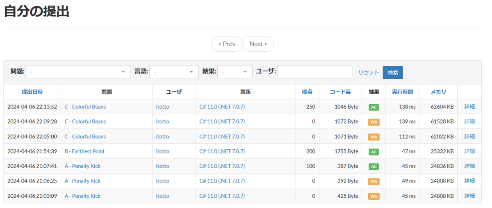Click the リセット link
Image resolution: width=492 pixels, height=208 pixels.
[369, 72]
